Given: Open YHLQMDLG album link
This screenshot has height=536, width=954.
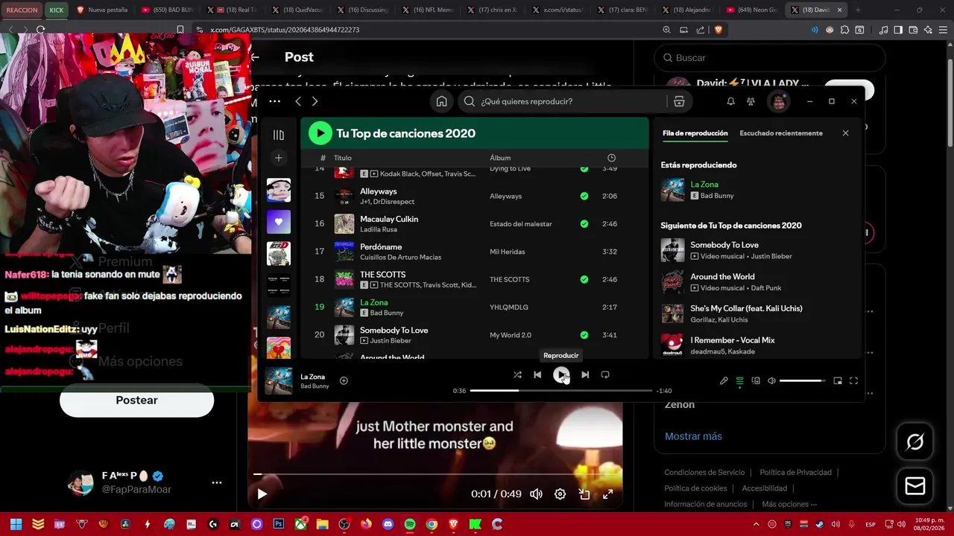Looking at the screenshot, I should (x=508, y=307).
